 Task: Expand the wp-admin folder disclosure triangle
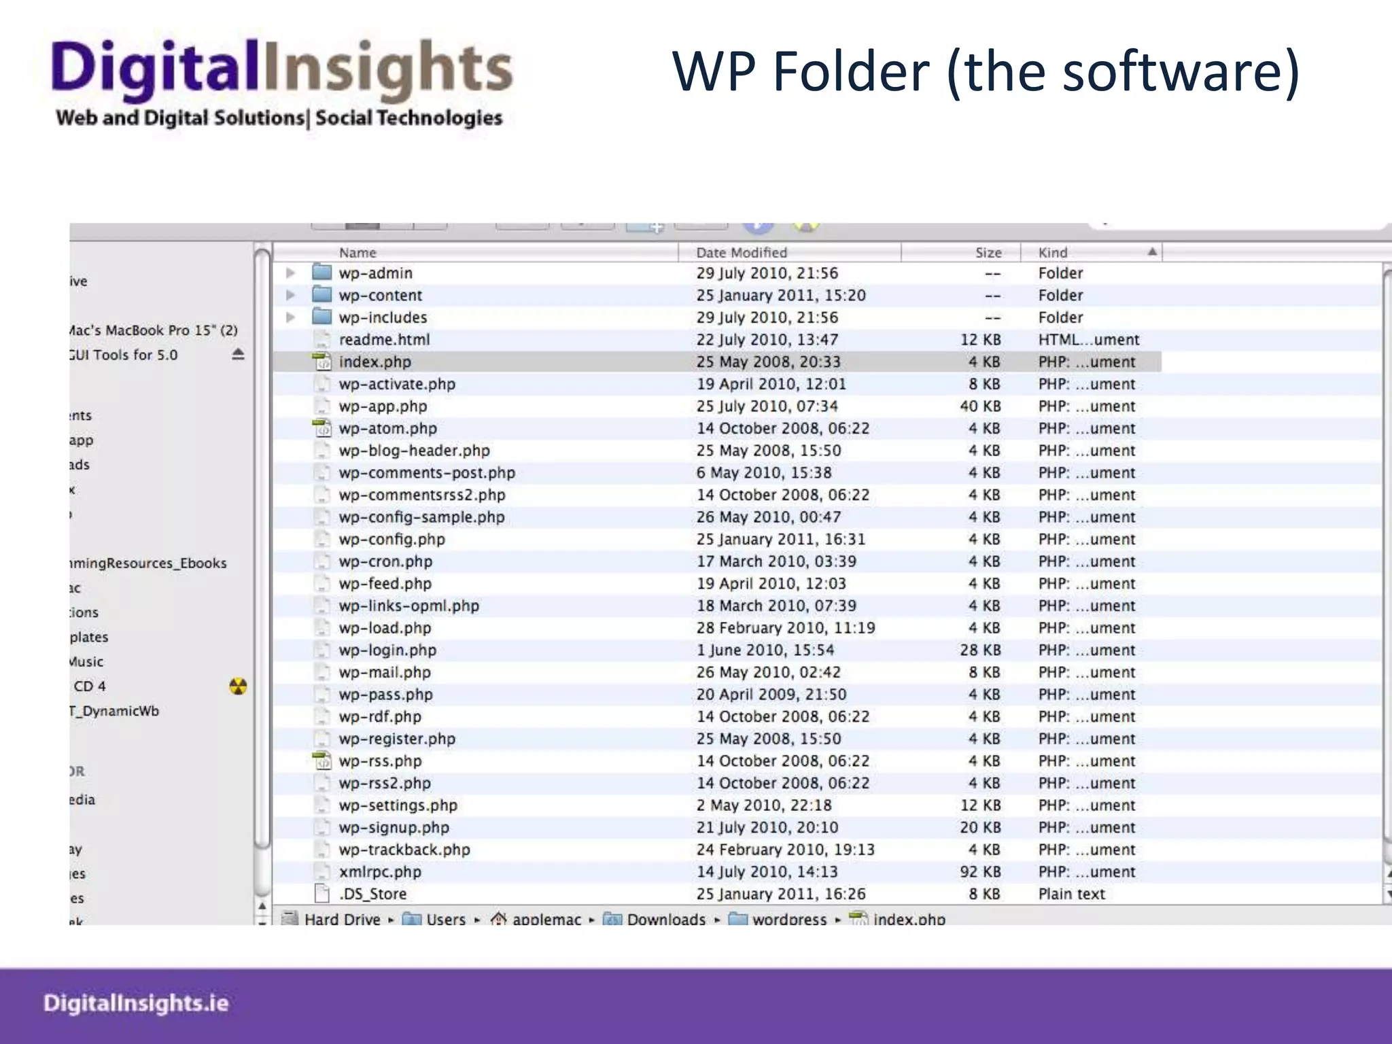click(x=290, y=273)
